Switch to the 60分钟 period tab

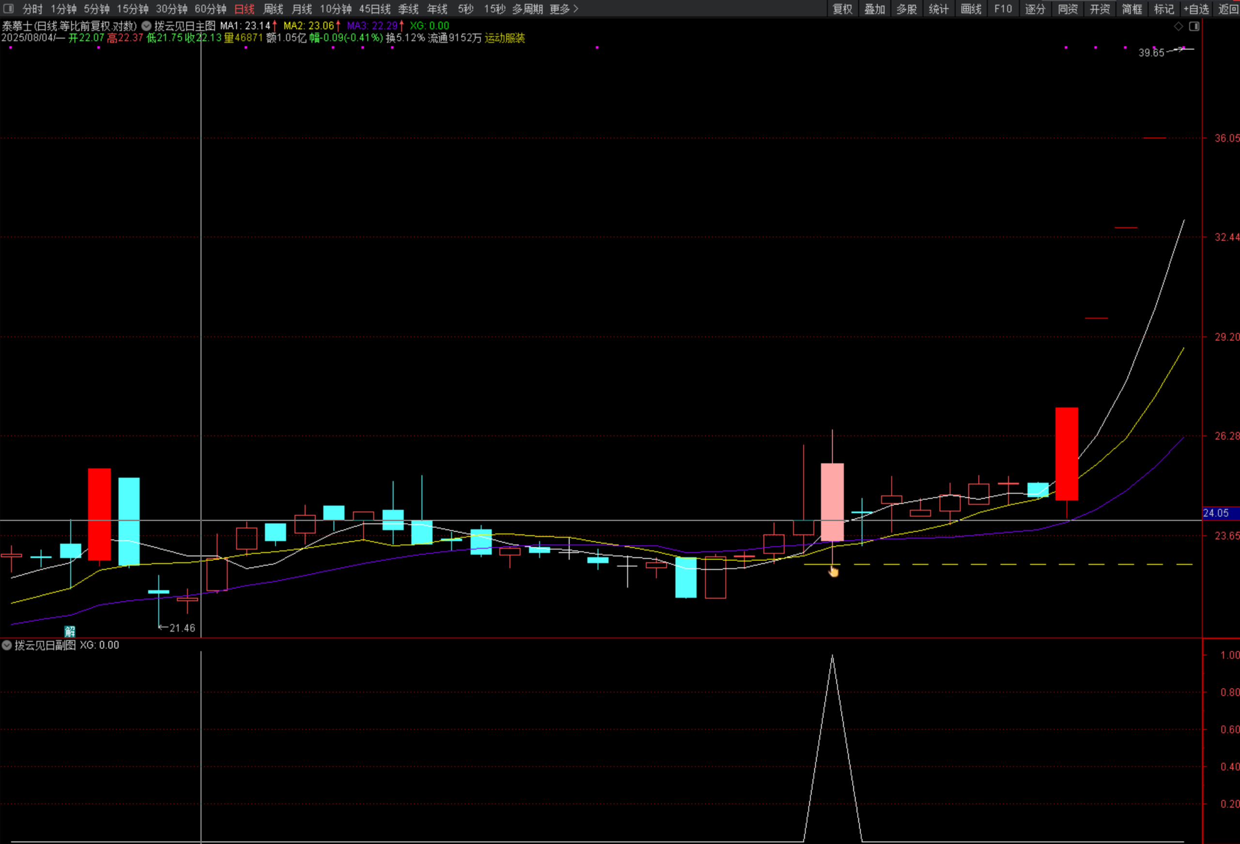[x=210, y=9]
